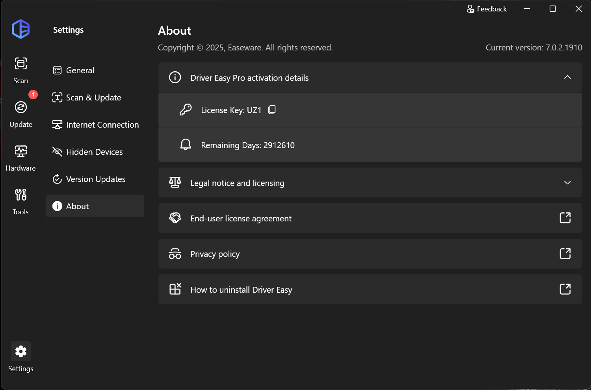This screenshot has height=390, width=591.
Task: Click the Feedback person icon
Action: point(470,9)
